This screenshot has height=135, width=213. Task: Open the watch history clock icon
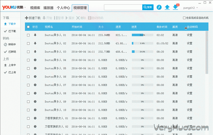point(159,7)
